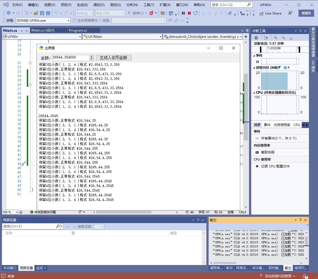This screenshot has width=318, height=279.
Task: Pin the 输出 output panel
Action: [x=300, y=220]
